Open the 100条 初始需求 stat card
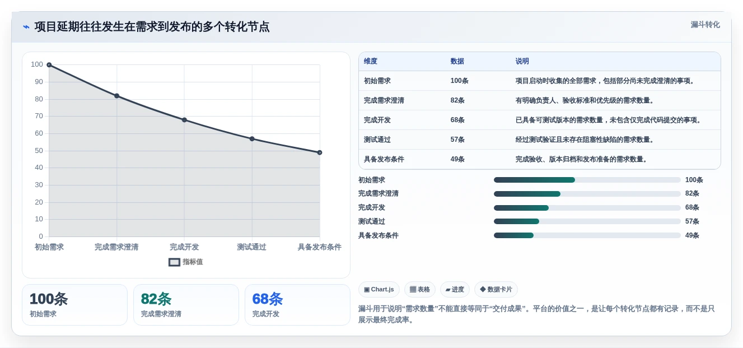 tap(74, 305)
